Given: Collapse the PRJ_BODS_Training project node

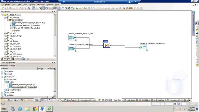Looking at the screenshot, I should coord(2,15).
